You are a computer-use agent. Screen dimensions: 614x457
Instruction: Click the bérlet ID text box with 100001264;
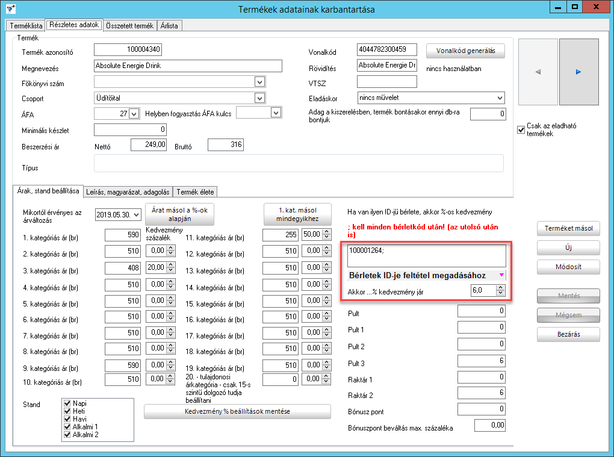tap(426, 256)
